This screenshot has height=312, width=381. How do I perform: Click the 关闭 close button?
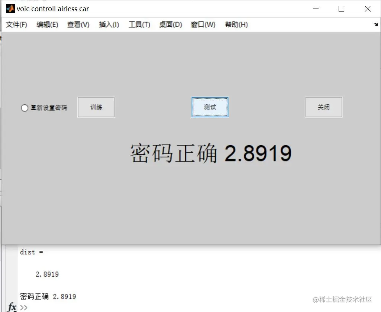[x=323, y=107]
